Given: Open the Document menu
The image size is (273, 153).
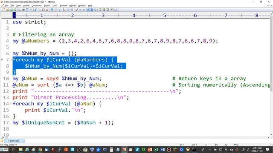Looking at the screenshot, I should point(36,6).
